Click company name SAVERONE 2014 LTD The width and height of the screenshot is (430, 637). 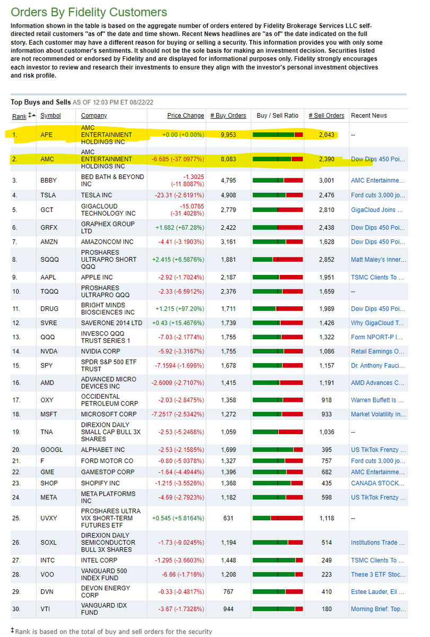click(x=112, y=323)
